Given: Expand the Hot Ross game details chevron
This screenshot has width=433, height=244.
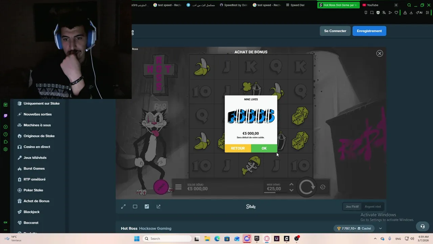Looking at the screenshot, I should 381,228.
